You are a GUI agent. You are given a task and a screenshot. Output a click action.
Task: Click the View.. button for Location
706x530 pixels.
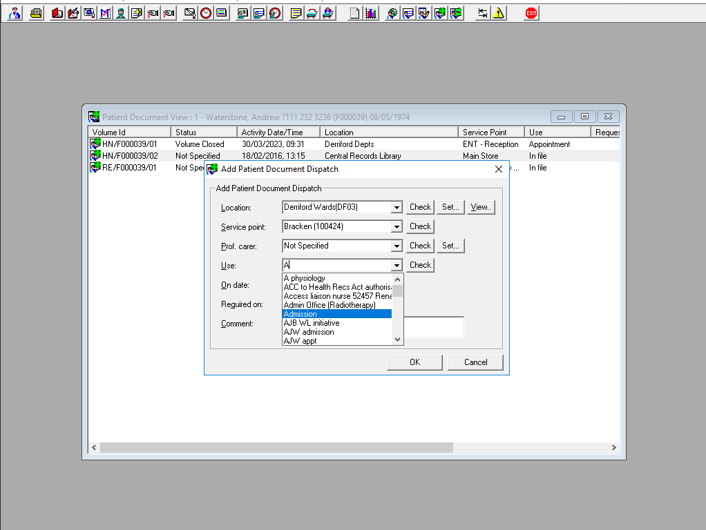click(x=481, y=207)
